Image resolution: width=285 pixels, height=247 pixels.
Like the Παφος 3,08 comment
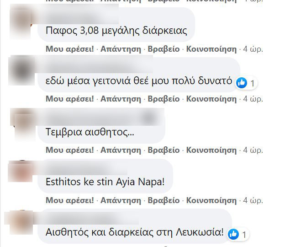pyautogui.click(x=70, y=49)
